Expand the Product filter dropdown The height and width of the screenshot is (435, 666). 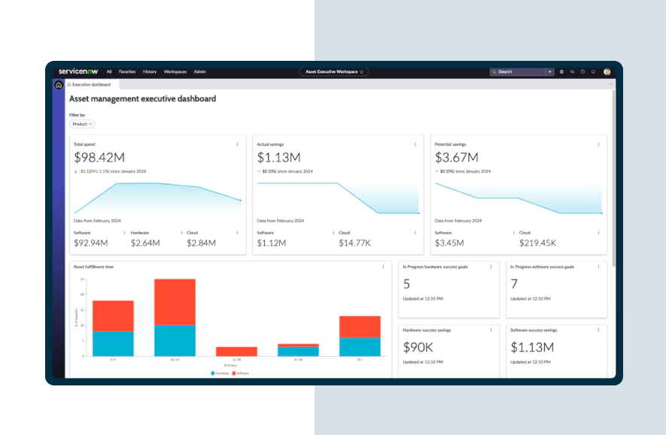click(x=82, y=124)
